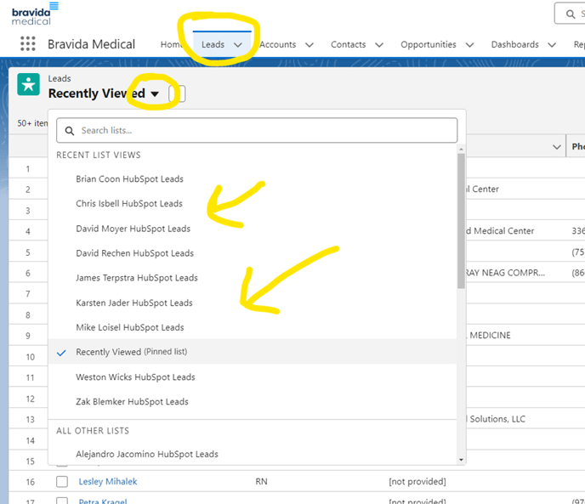The width and height of the screenshot is (585, 504).
Task: Click the Medical Center company cell in row 4
Action: pos(500,231)
